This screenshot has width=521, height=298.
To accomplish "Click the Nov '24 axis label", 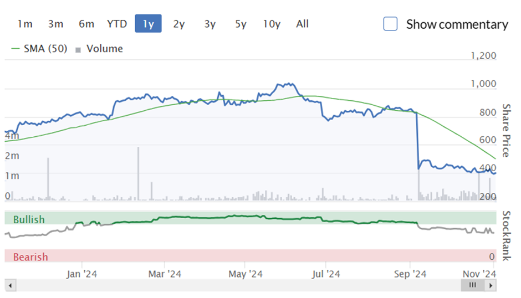I will point(479,274).
